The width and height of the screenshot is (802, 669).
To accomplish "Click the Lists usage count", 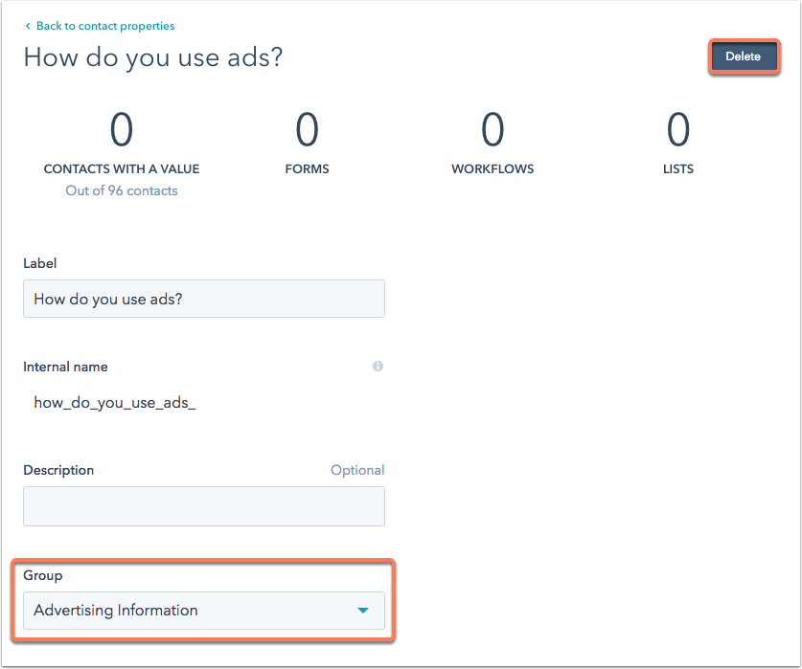I will tap(678, 129).
